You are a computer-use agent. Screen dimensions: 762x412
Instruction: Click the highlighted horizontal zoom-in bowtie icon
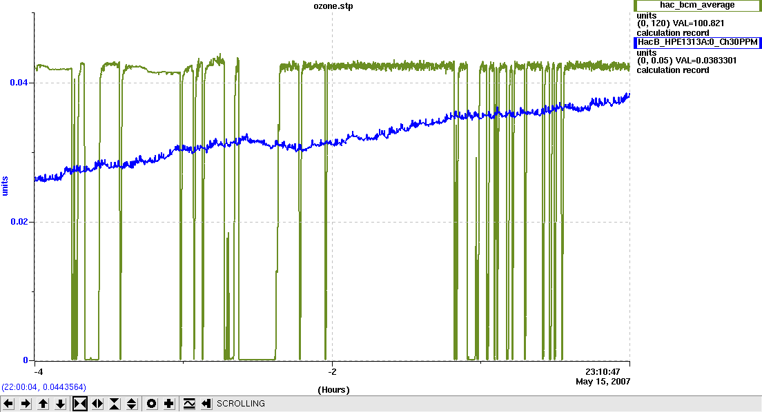[x=80, y=403]
